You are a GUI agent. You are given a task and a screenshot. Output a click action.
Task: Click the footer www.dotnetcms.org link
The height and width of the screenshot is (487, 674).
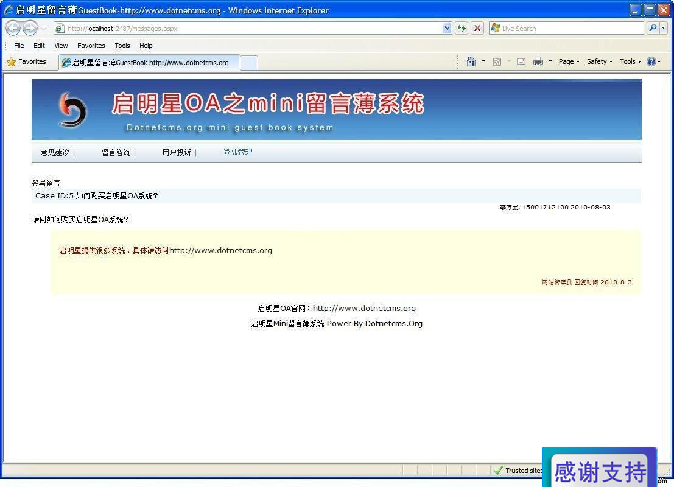(x=364, y=308)
